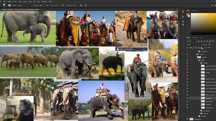Screen dimensions: 216x121
Task: Toggle the brush settings panel icon
Action: click(9, 5)
